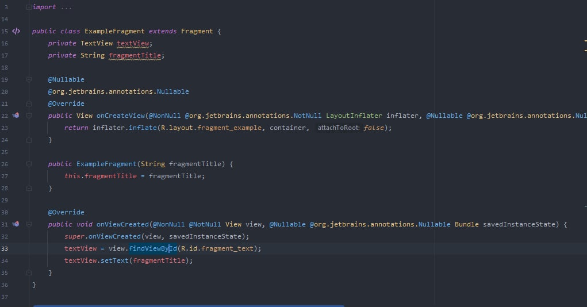
Task: Click 'Fragment' after extends on line 15
Action: pos(197,31)
